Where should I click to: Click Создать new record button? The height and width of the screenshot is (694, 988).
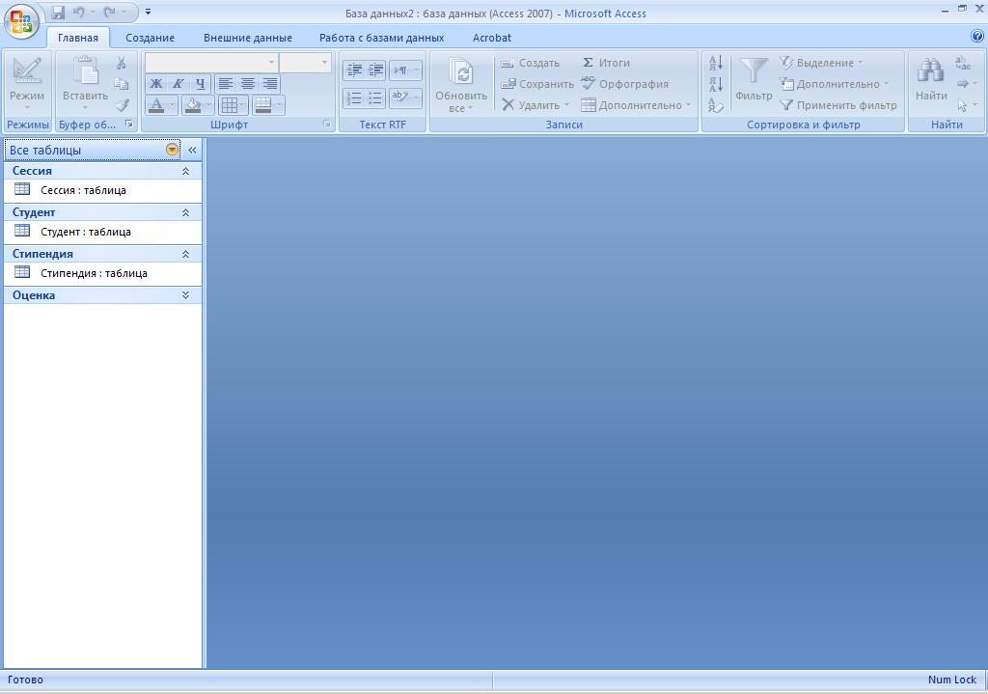click(530, 63)
